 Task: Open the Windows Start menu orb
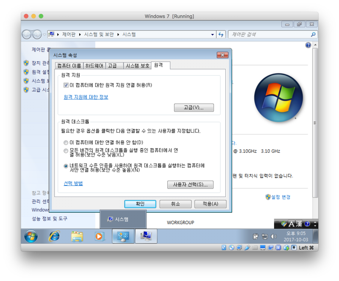pyautogui.click(x=31, y=236)
